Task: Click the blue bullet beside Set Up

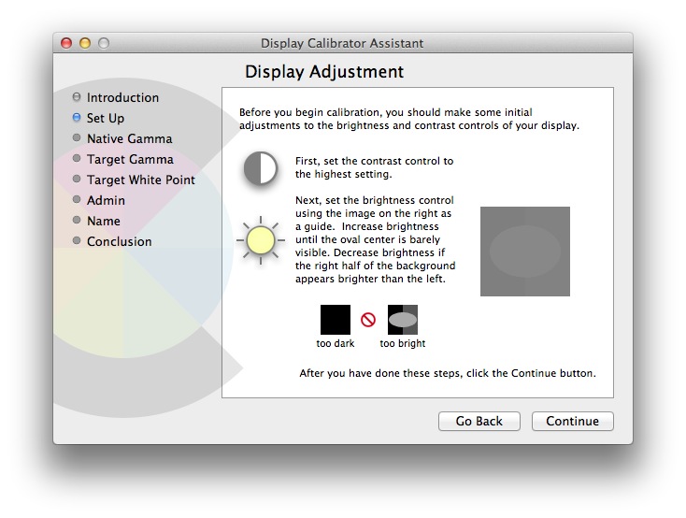Action: click(77, 117)
